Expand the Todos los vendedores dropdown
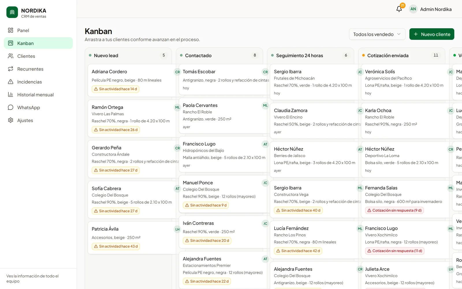462x289 pixels. point(377,34)
